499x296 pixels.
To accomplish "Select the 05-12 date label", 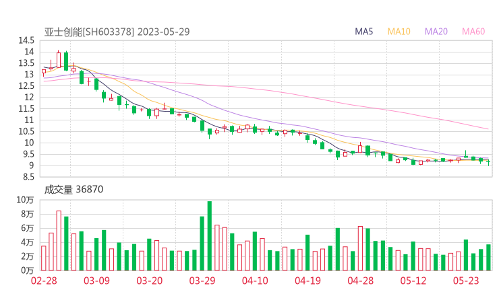I will click(413, 281).
